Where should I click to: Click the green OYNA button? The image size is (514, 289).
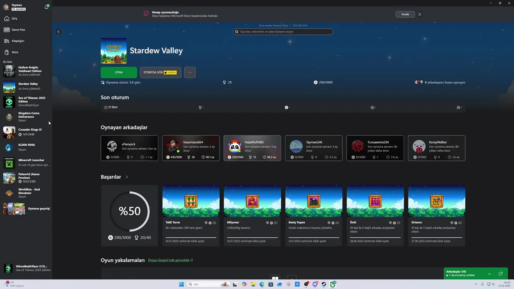pos(119,73)
